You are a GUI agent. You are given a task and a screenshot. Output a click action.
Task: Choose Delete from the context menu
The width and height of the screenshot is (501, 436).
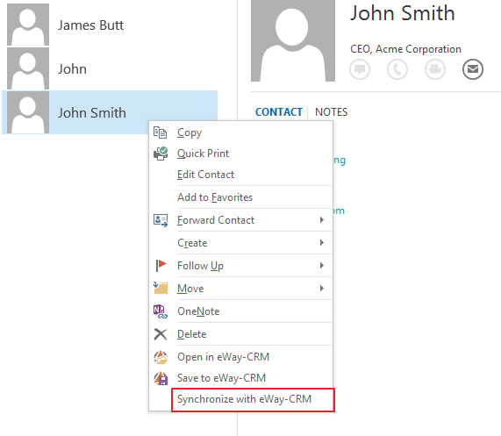(x=240, y=334)
